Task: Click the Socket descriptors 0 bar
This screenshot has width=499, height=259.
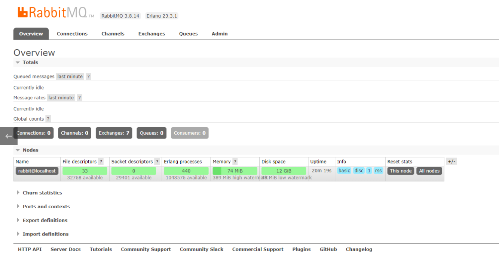Action: click(134, 171)
